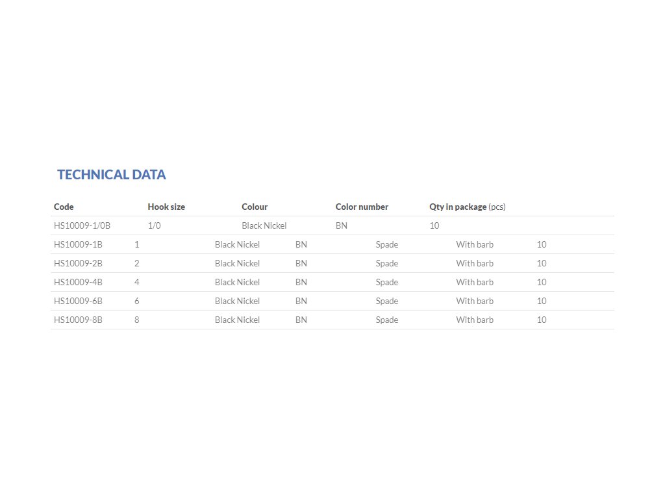Viewport: 665px width, 499px height.
Task: Click the 1/0 hook size cell
Action: (154, 225)
